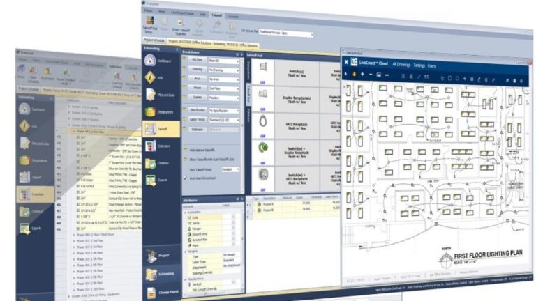Click the GFCI Receptacle device icon

coord(263,121)
